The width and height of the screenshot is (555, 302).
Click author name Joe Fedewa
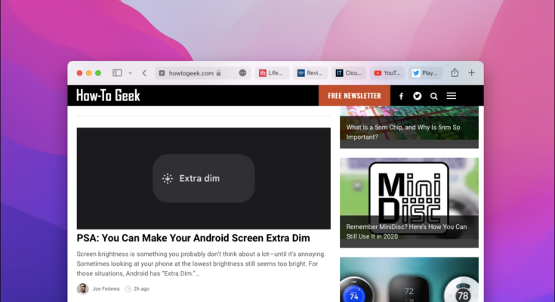pyautogui.click(x=106, y=288)
